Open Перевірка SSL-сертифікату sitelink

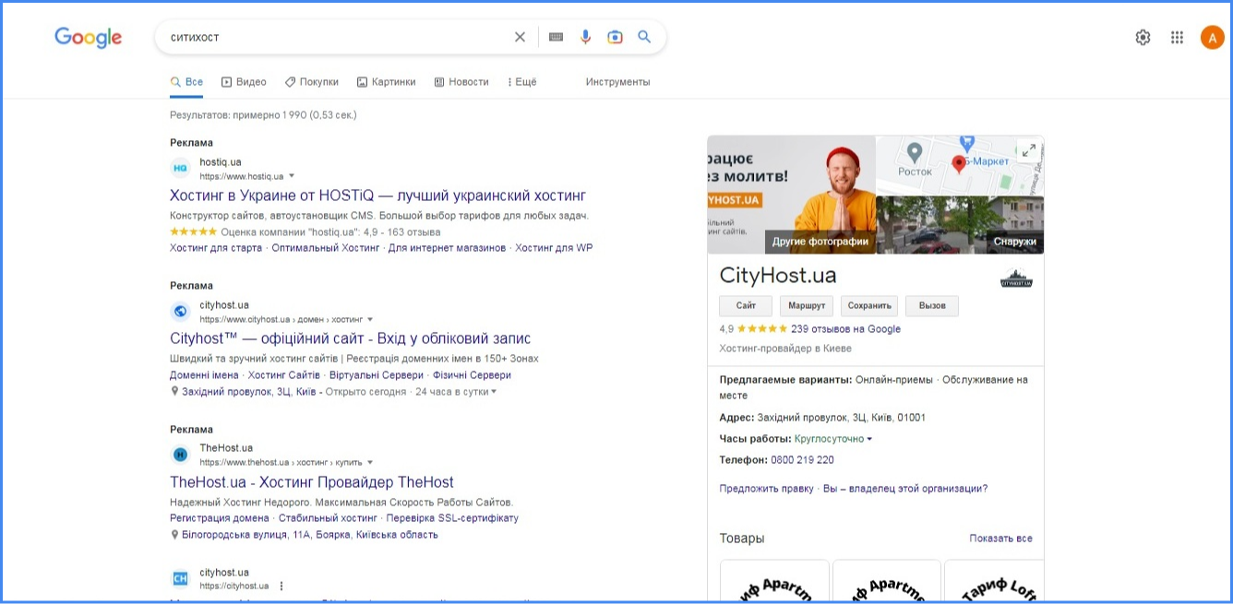pyautogui.click(x=452, y=518)
